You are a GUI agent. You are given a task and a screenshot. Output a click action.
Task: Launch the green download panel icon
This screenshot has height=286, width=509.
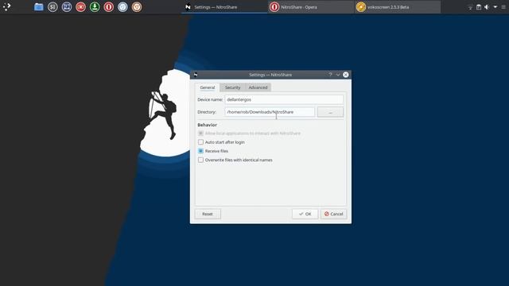[x=95, y=7]
